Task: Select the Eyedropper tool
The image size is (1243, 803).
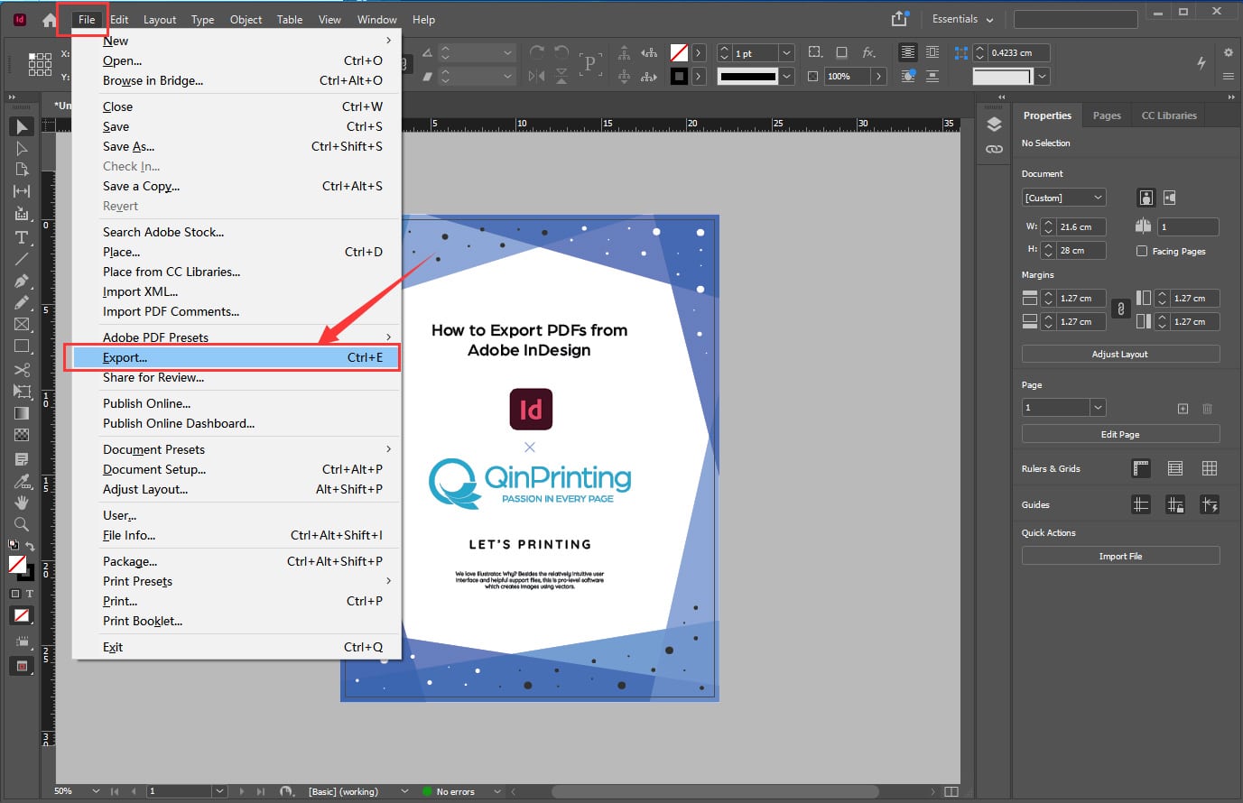Action: [22, 480]
